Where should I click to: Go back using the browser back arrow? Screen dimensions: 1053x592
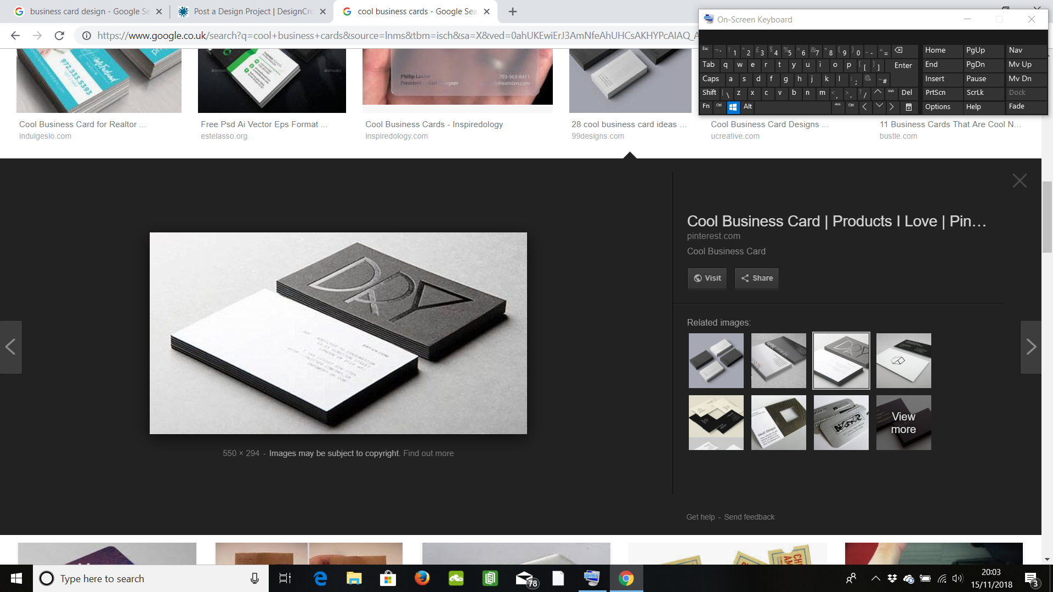(15, 36)
